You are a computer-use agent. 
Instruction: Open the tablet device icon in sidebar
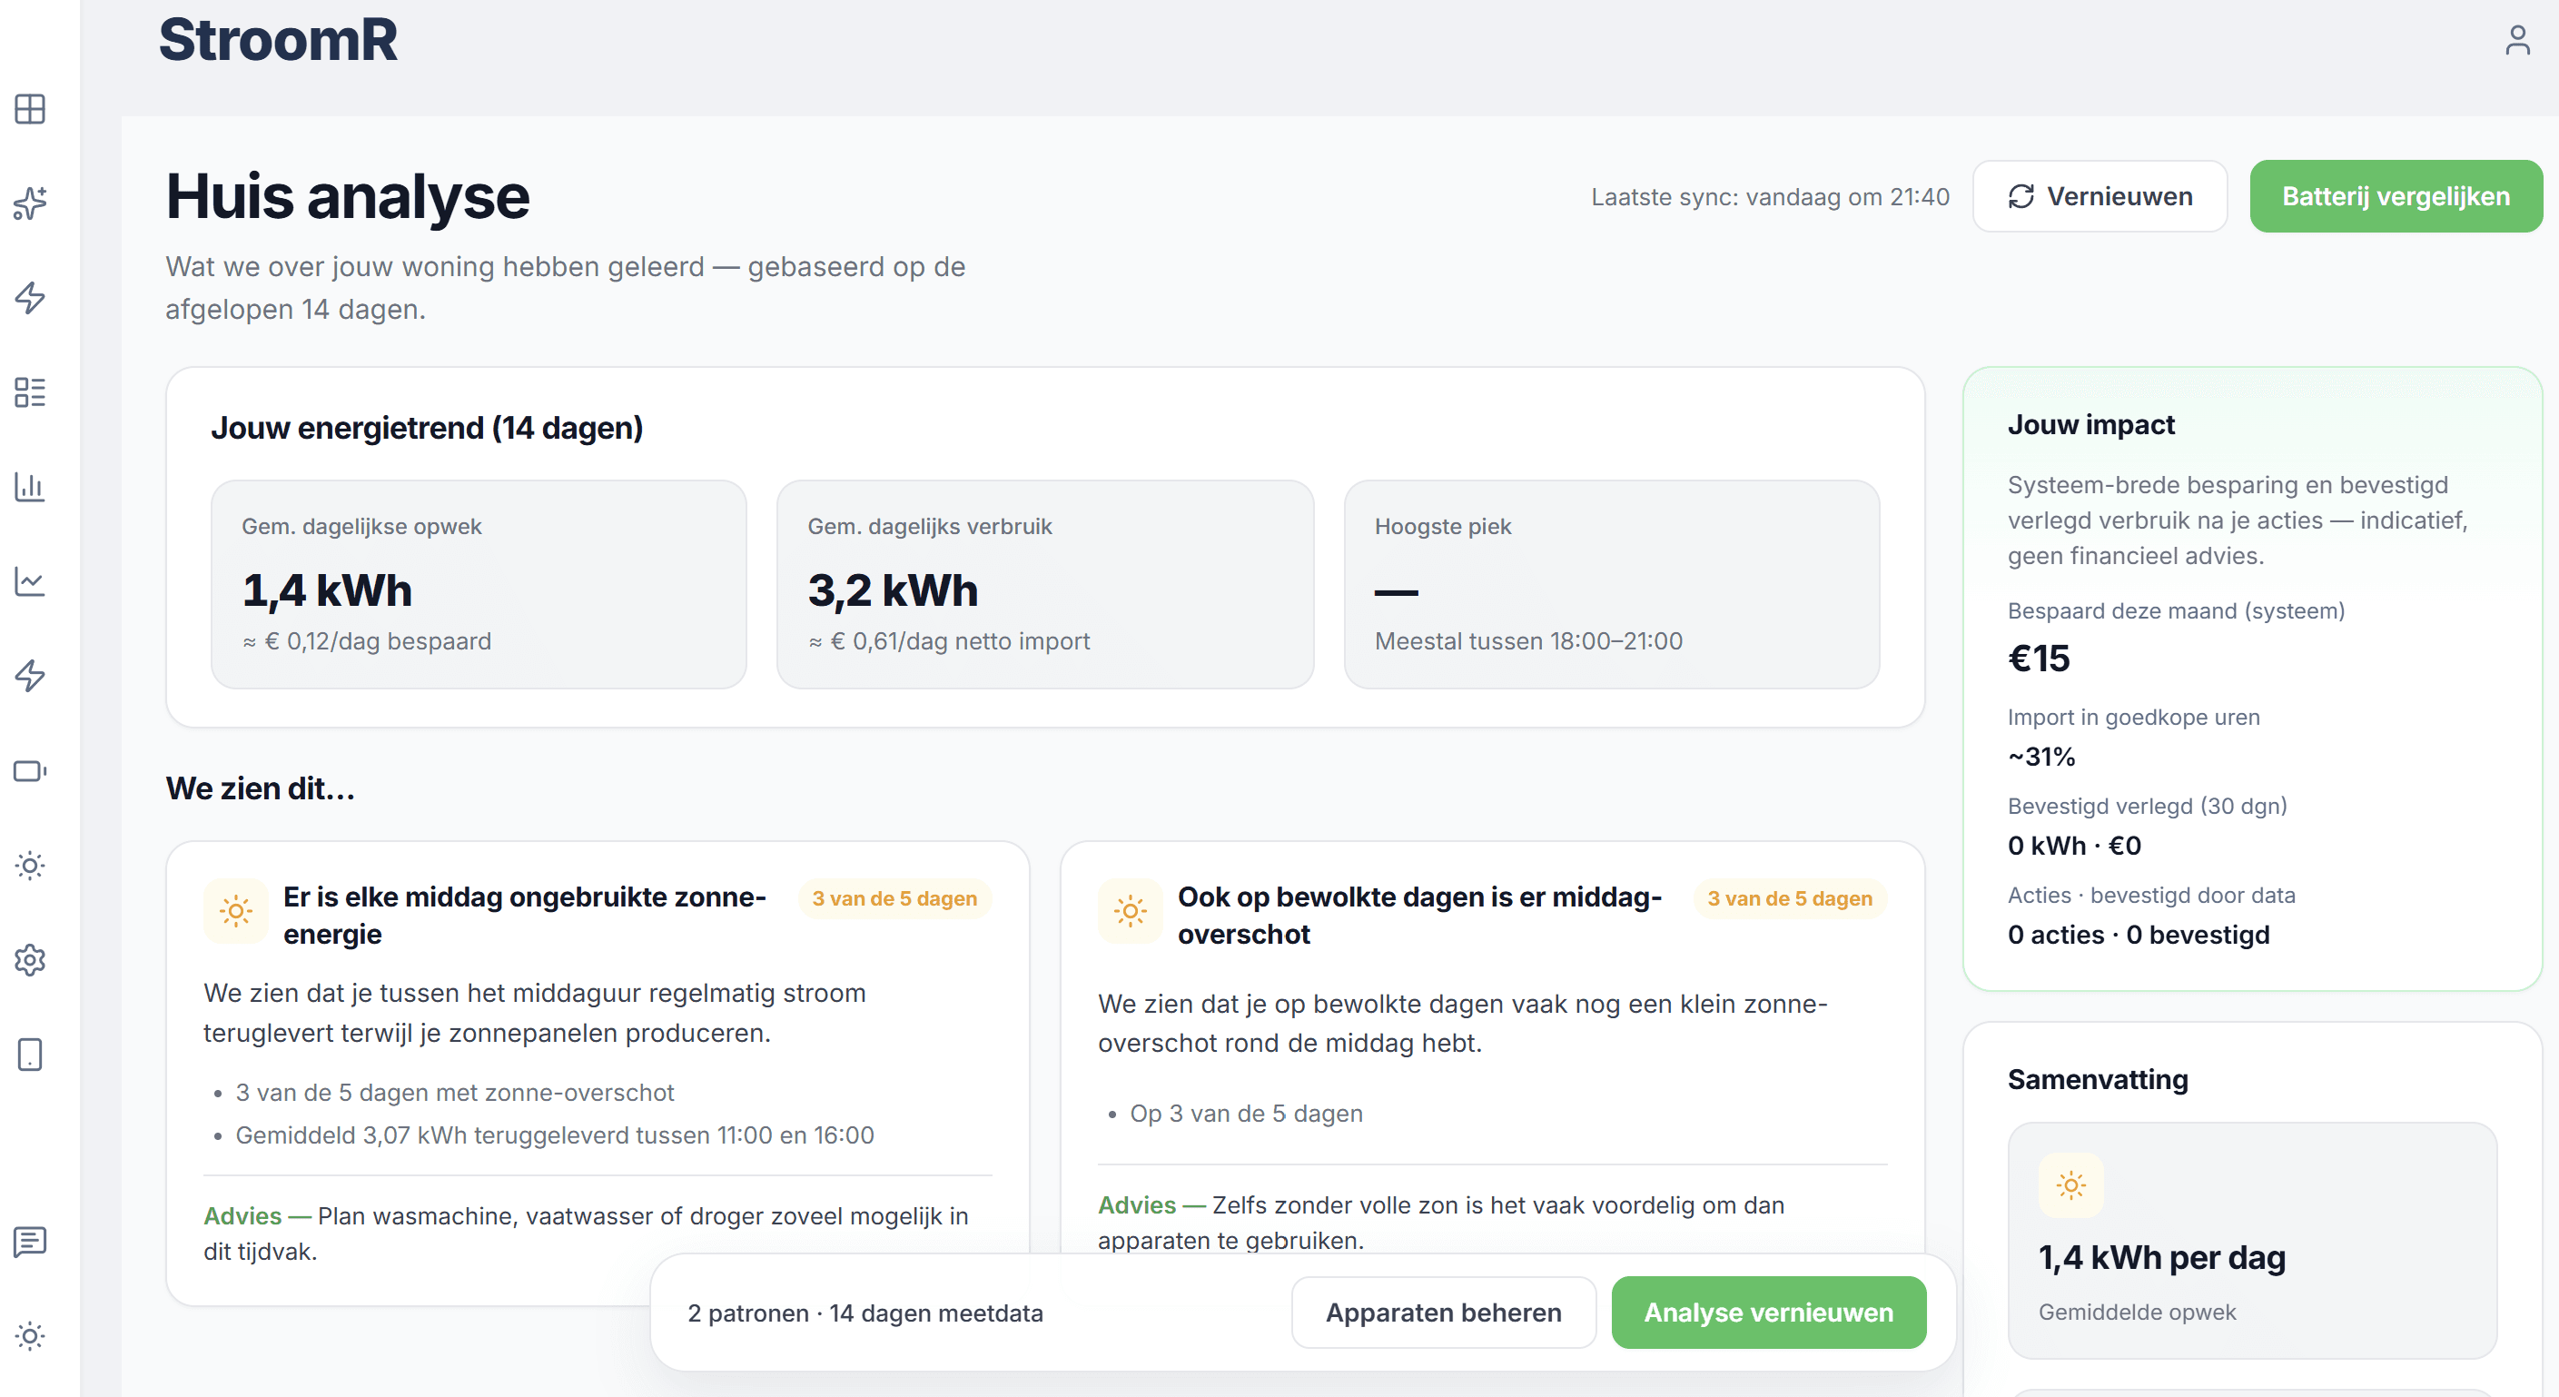click(30, 1055)
